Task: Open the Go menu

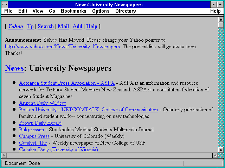Action: coord(52,11)
